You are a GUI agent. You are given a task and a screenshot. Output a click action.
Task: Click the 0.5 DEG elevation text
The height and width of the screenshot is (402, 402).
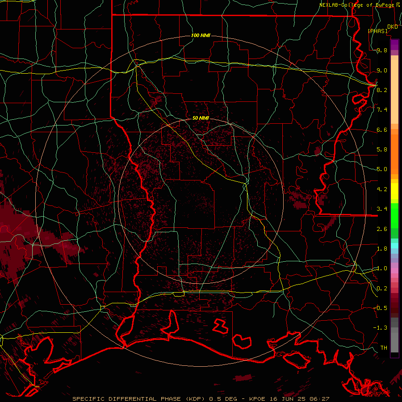pos(223,399)
